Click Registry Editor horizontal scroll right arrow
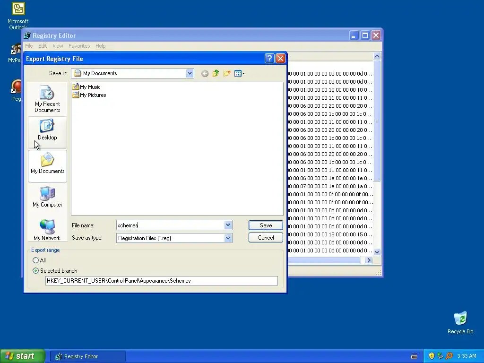This screenshot has width=484, height=363. 369,260
